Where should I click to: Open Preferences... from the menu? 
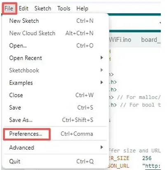pyautogui.click(x=55, y=134)
